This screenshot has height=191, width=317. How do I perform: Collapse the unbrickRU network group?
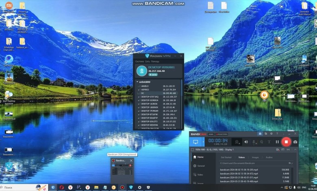pos(137,82)
